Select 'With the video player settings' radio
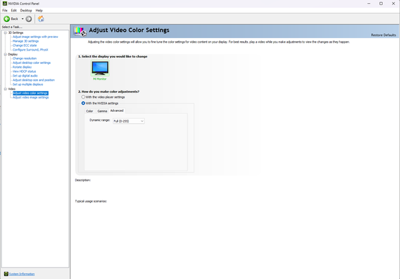Image resolution: width=400 pixels, height=279 pixels. [83, 97]
